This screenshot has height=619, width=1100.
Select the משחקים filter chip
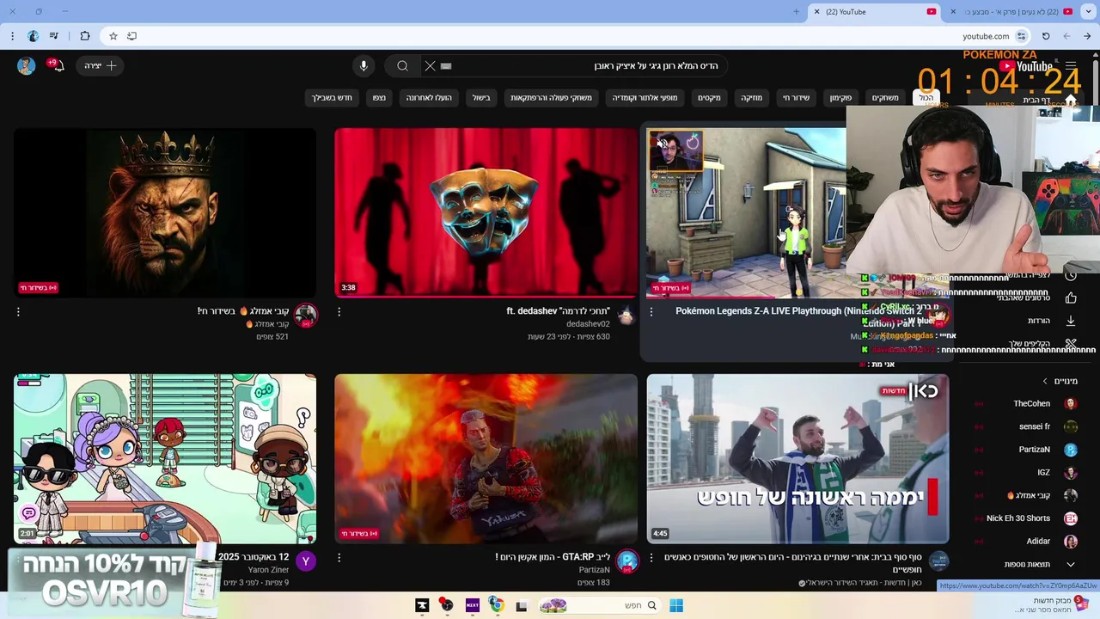pyautogui.click(x=885, y=98)
